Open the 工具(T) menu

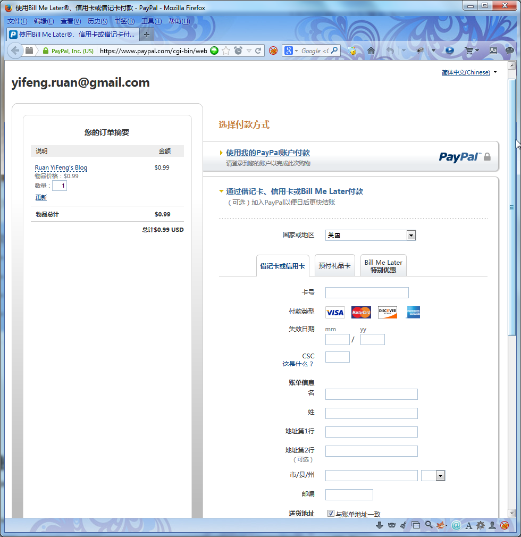coord(152,21)
